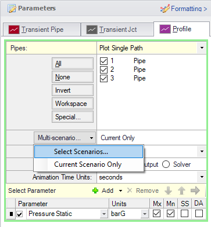Open the Add dropdown arrow
Screen dimensions: 211x227
coord(120,191)
